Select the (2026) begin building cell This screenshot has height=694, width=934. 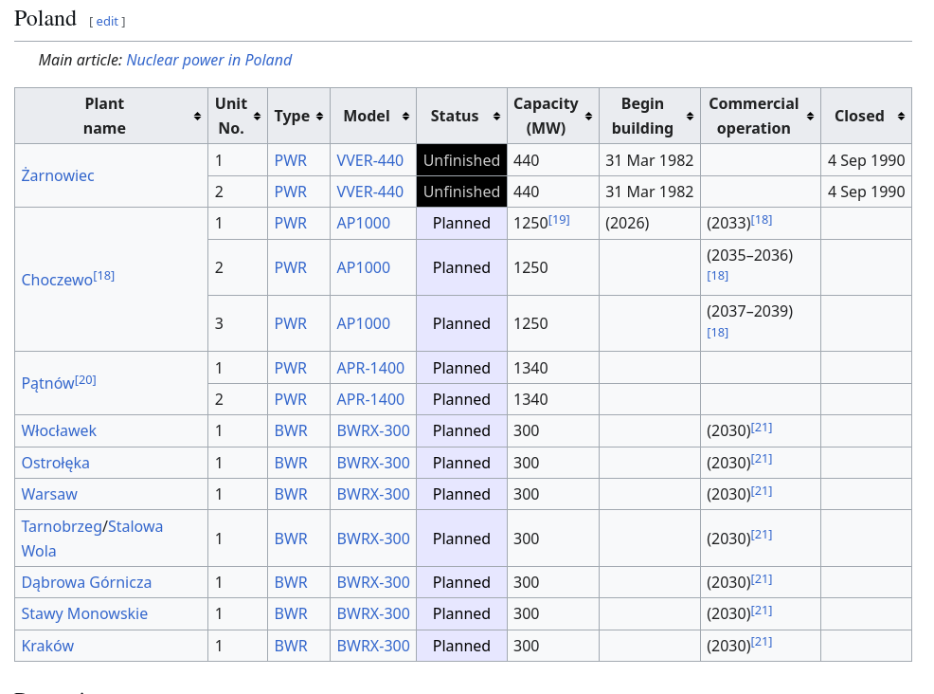(649, 224)
